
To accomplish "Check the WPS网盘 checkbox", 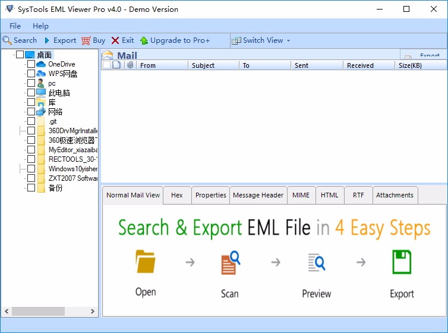I will (31, 74).
